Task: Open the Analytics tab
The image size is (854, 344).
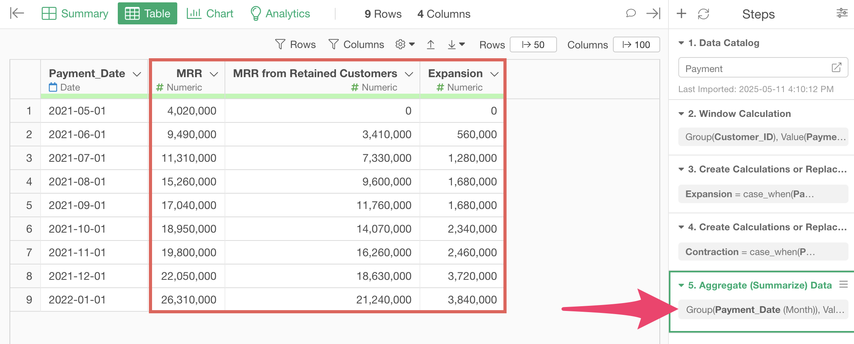Action: coord(280,13)
